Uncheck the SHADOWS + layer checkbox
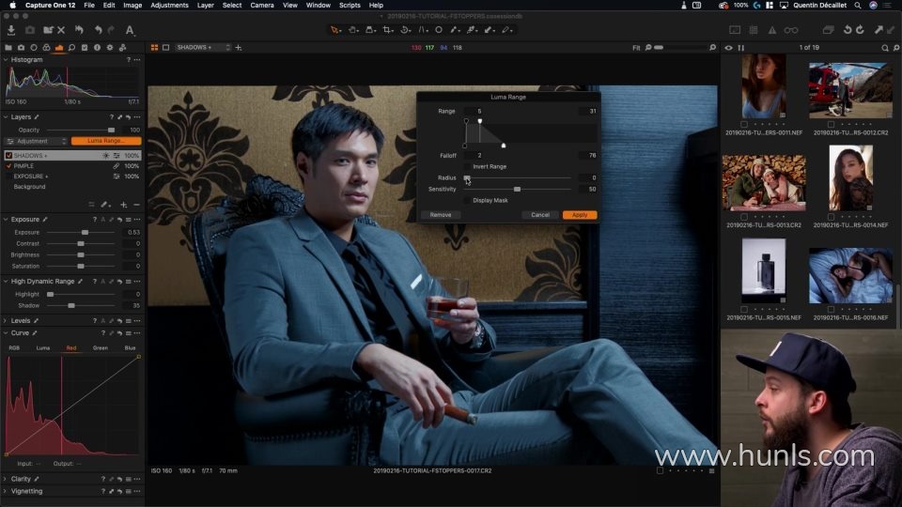Image resolution: width=902 pixels, height=507 pixels. click(8, 155)
